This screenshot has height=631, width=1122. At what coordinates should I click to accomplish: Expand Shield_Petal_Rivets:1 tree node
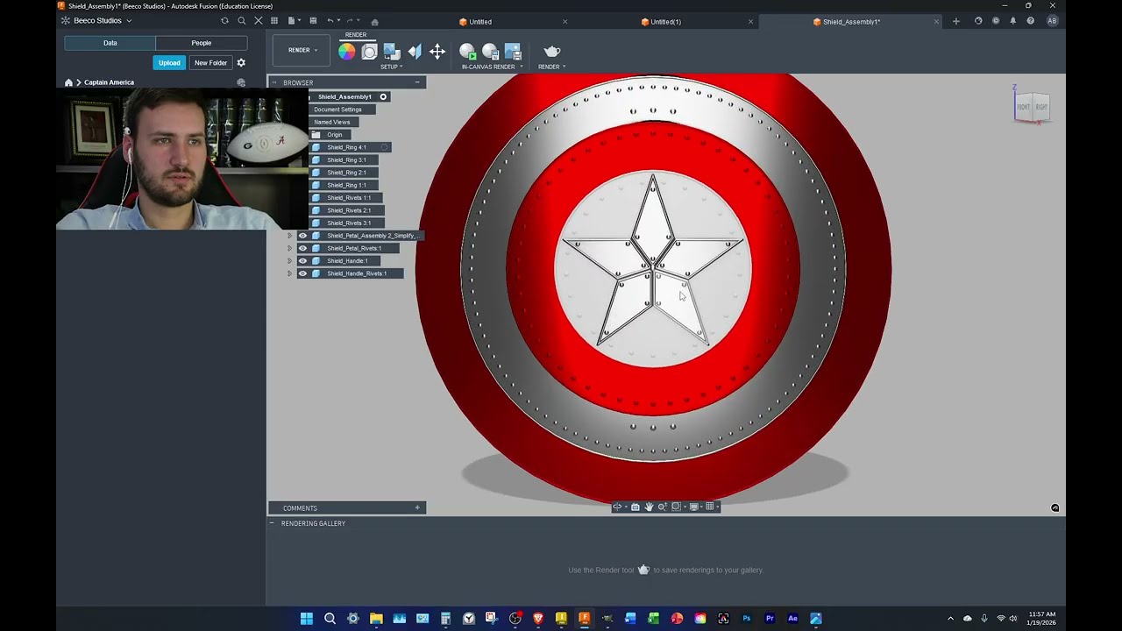289,248
